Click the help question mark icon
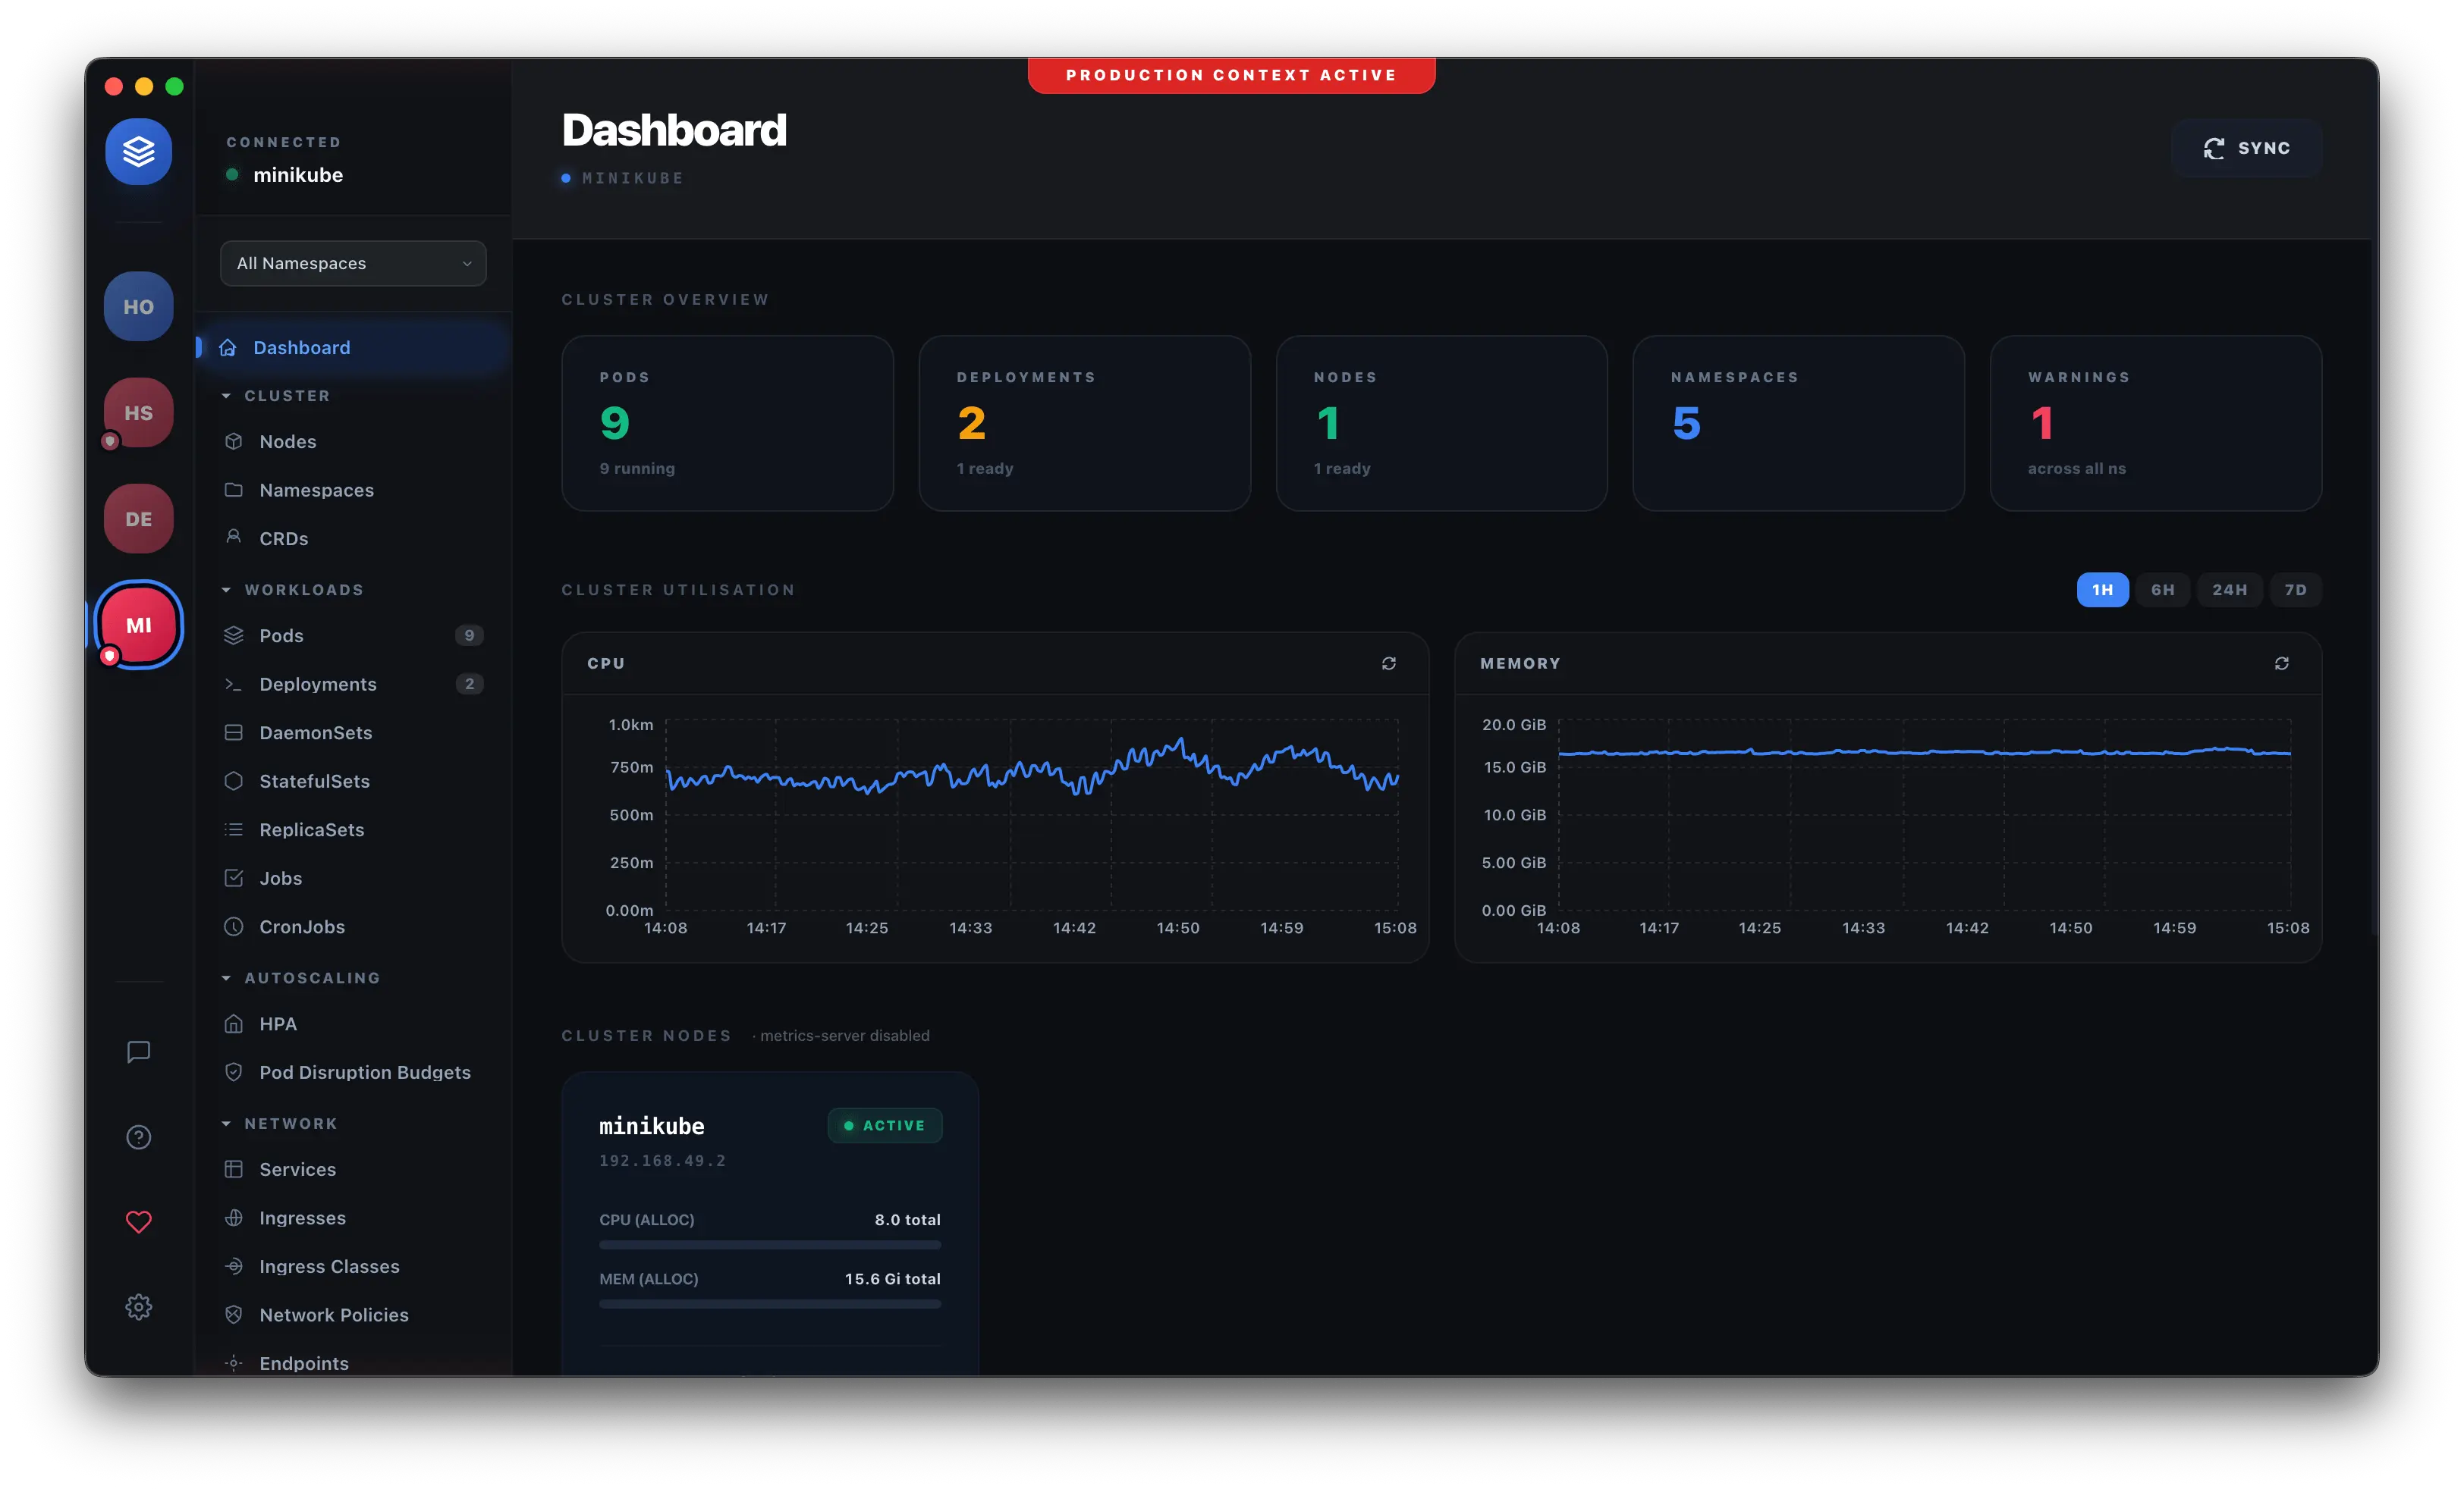 coord(138,1137)
